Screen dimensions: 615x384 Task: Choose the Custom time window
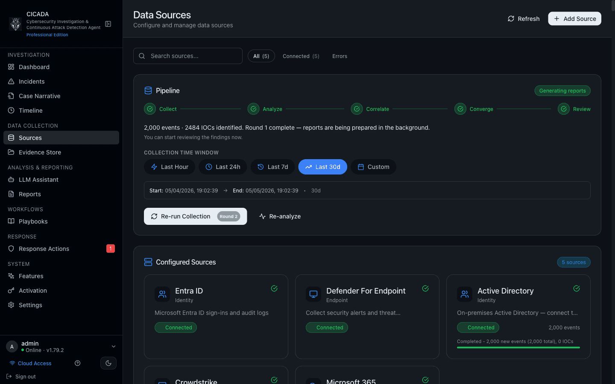click(x=374, y=167)
